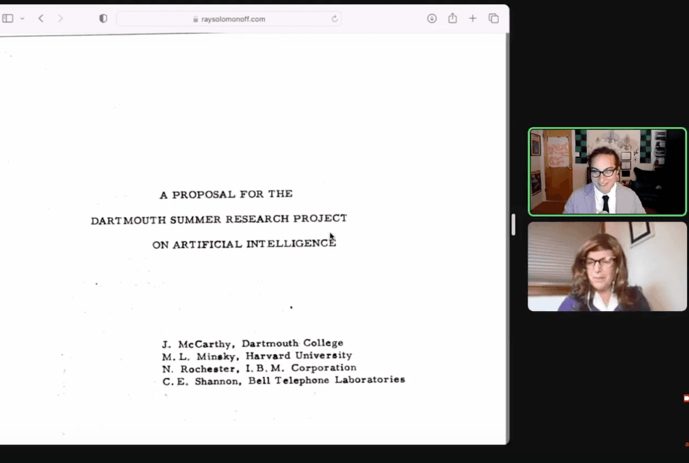Click author line "M. L. Minsky, Harvard University"
The height and width of the screenshot is (463, 689).
tap(257, 356)
